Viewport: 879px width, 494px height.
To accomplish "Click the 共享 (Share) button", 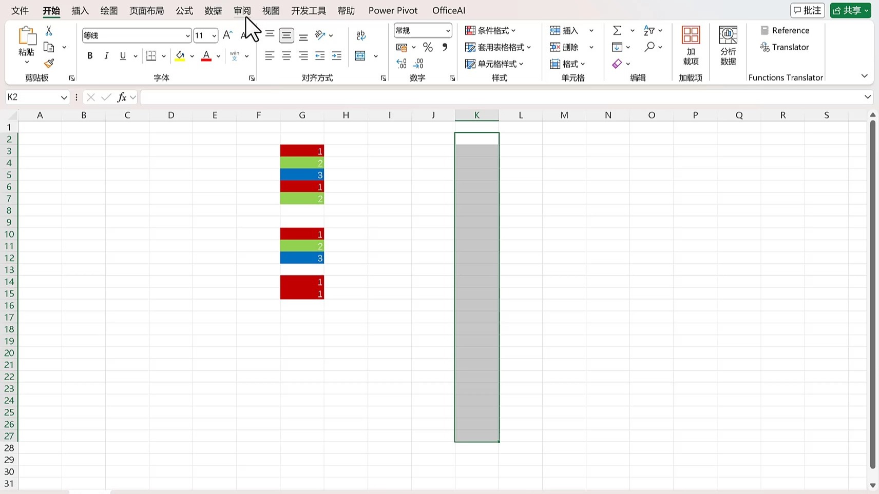I will click(x=850, y=10).
